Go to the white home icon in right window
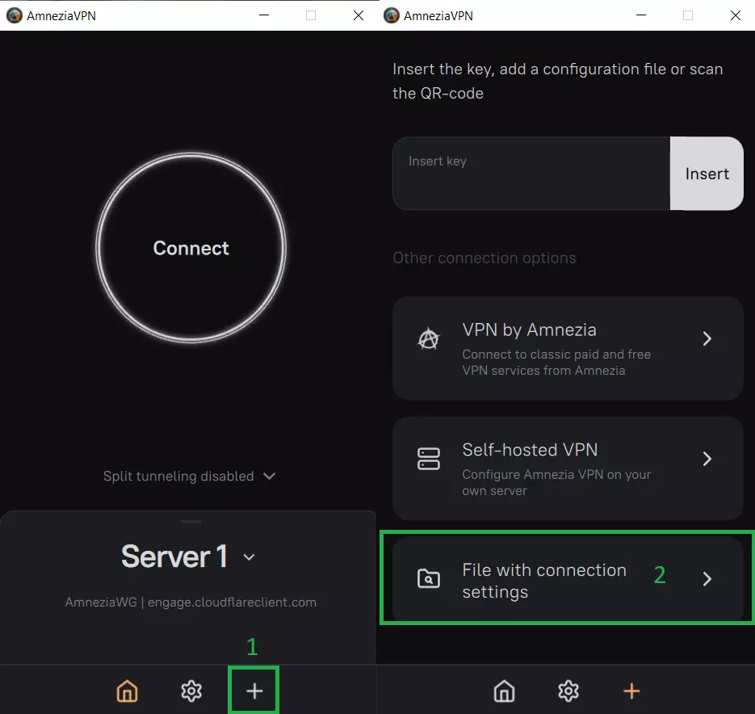The image size is (755, 714). (504, 691)
